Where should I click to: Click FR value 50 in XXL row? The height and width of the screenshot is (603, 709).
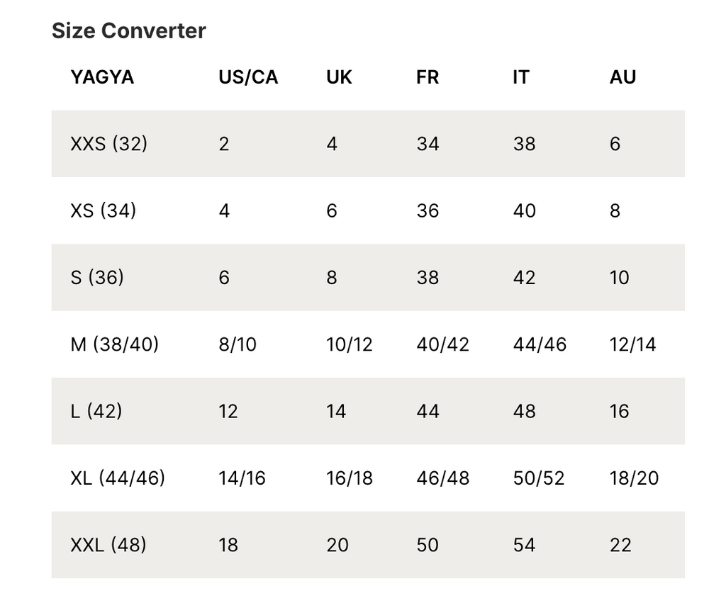point(428,545)
